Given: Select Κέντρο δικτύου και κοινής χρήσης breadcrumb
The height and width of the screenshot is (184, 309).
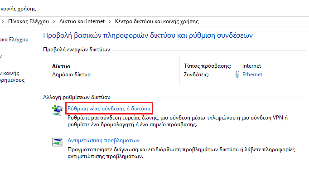Looking at the screenshot, I should 157,21.
